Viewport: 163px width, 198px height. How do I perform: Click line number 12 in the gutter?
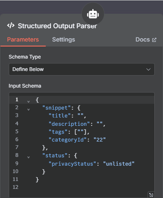coord(15,187)
